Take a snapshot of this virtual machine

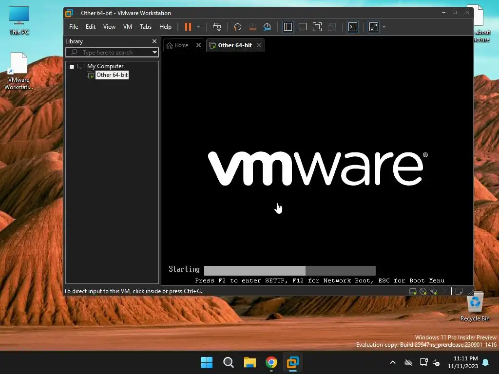[237, 27]
